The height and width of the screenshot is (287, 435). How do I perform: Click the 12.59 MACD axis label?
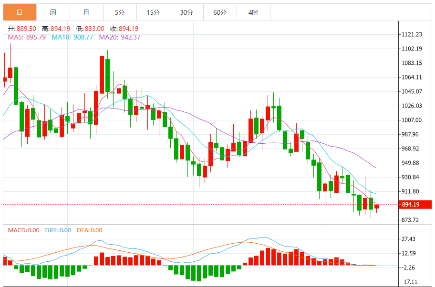pyautogui.click(x=409, y=253)
